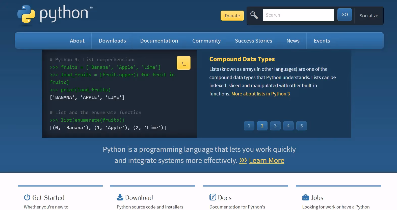Viewport: 397px width, 210px height.
Task: Click the Docs notepad icon
Action: point(213,197)
